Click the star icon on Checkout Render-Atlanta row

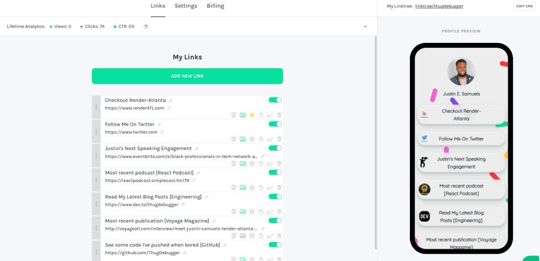tap(252, 115)
